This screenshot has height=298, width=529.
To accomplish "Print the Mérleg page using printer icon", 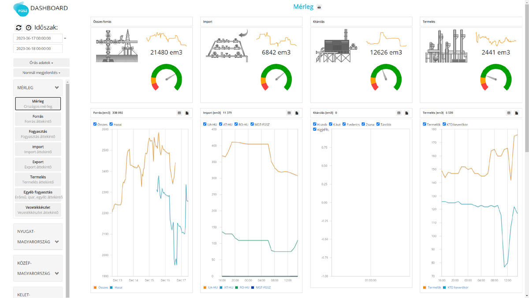I will (319, 8).
